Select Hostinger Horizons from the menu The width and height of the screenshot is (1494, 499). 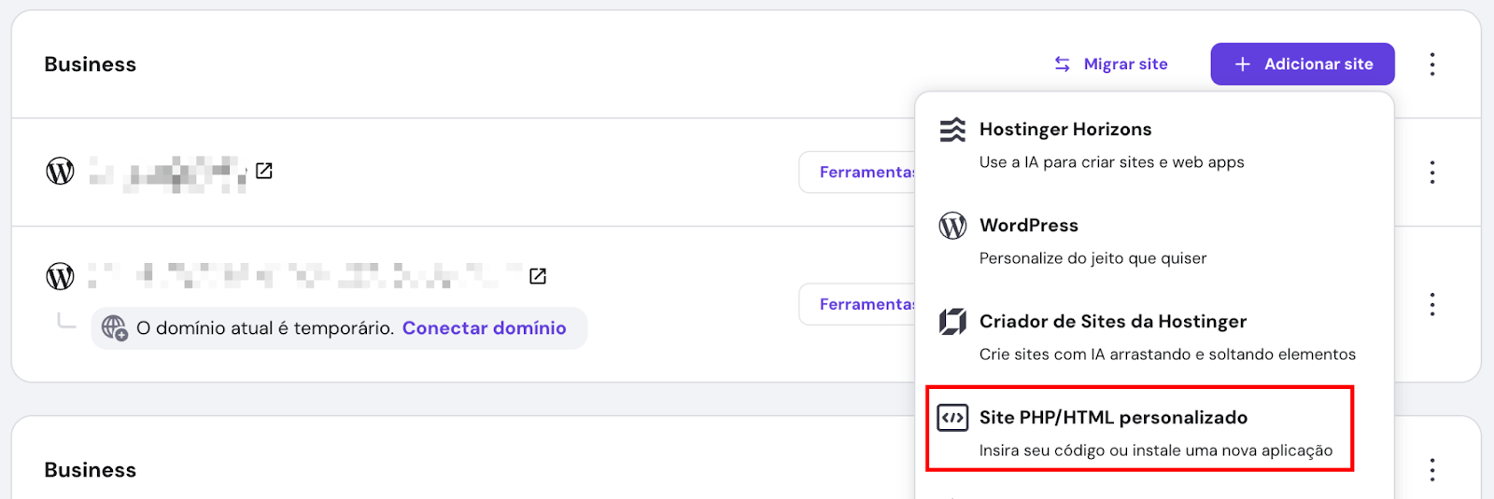(1065, 130)
